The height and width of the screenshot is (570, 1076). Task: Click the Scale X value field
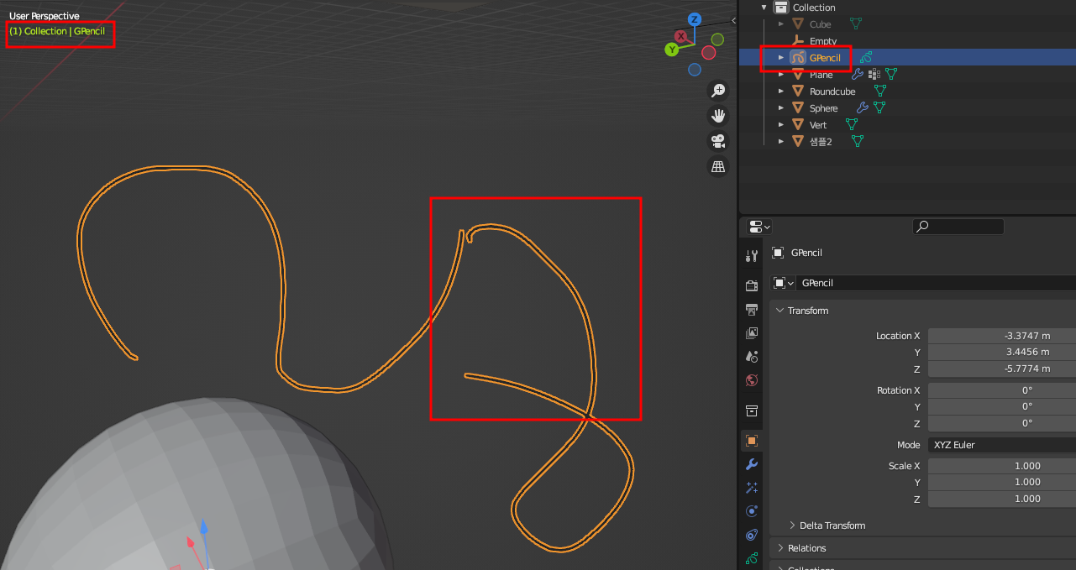[1001, 466]
